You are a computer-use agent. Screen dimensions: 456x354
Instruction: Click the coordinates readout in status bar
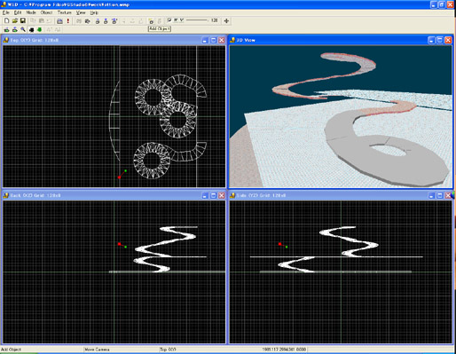tap(284, 350)
